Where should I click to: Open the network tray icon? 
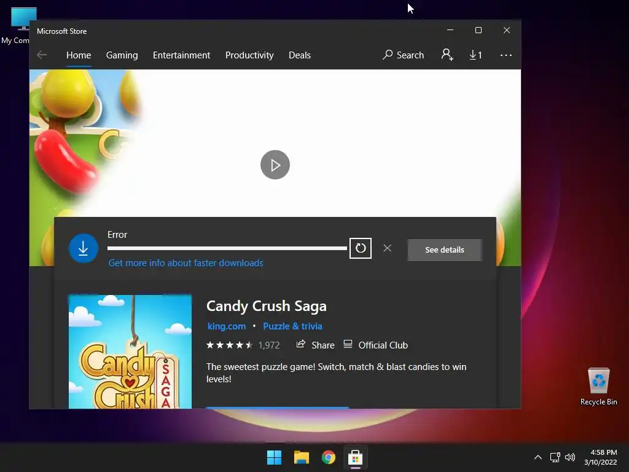click(x=555, y=457)
